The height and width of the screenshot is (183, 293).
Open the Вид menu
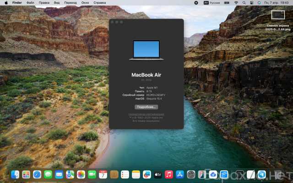click(57, 3)
